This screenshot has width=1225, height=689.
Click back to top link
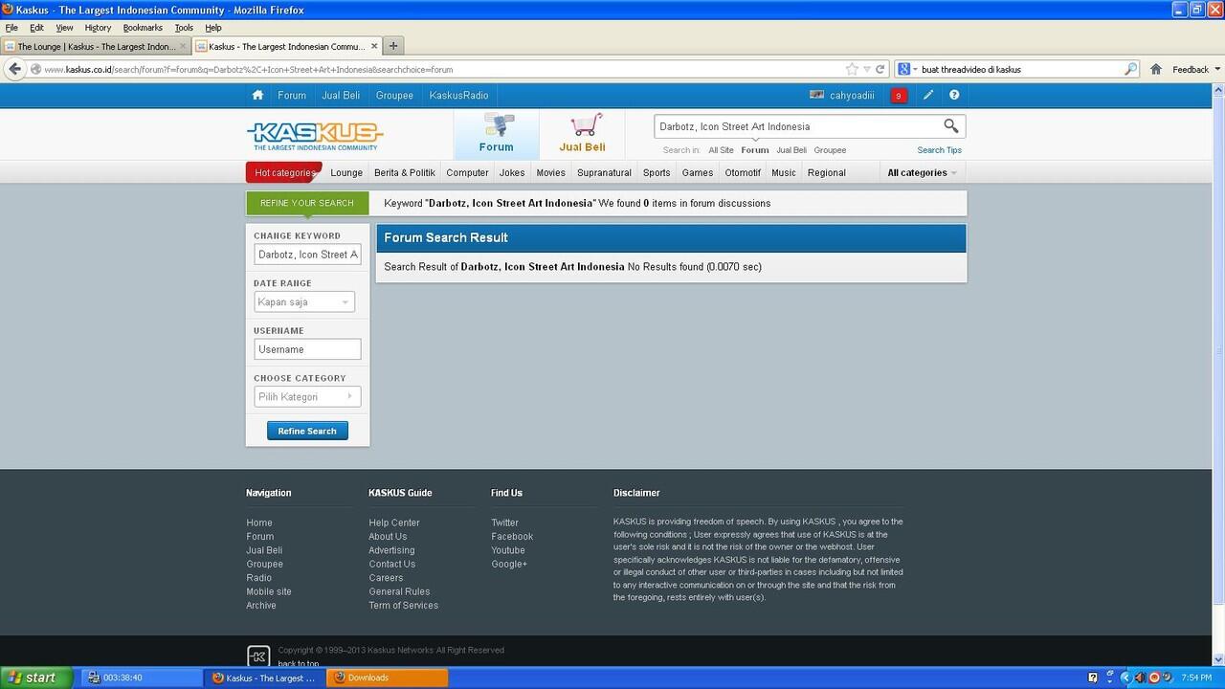click(299, 663)
